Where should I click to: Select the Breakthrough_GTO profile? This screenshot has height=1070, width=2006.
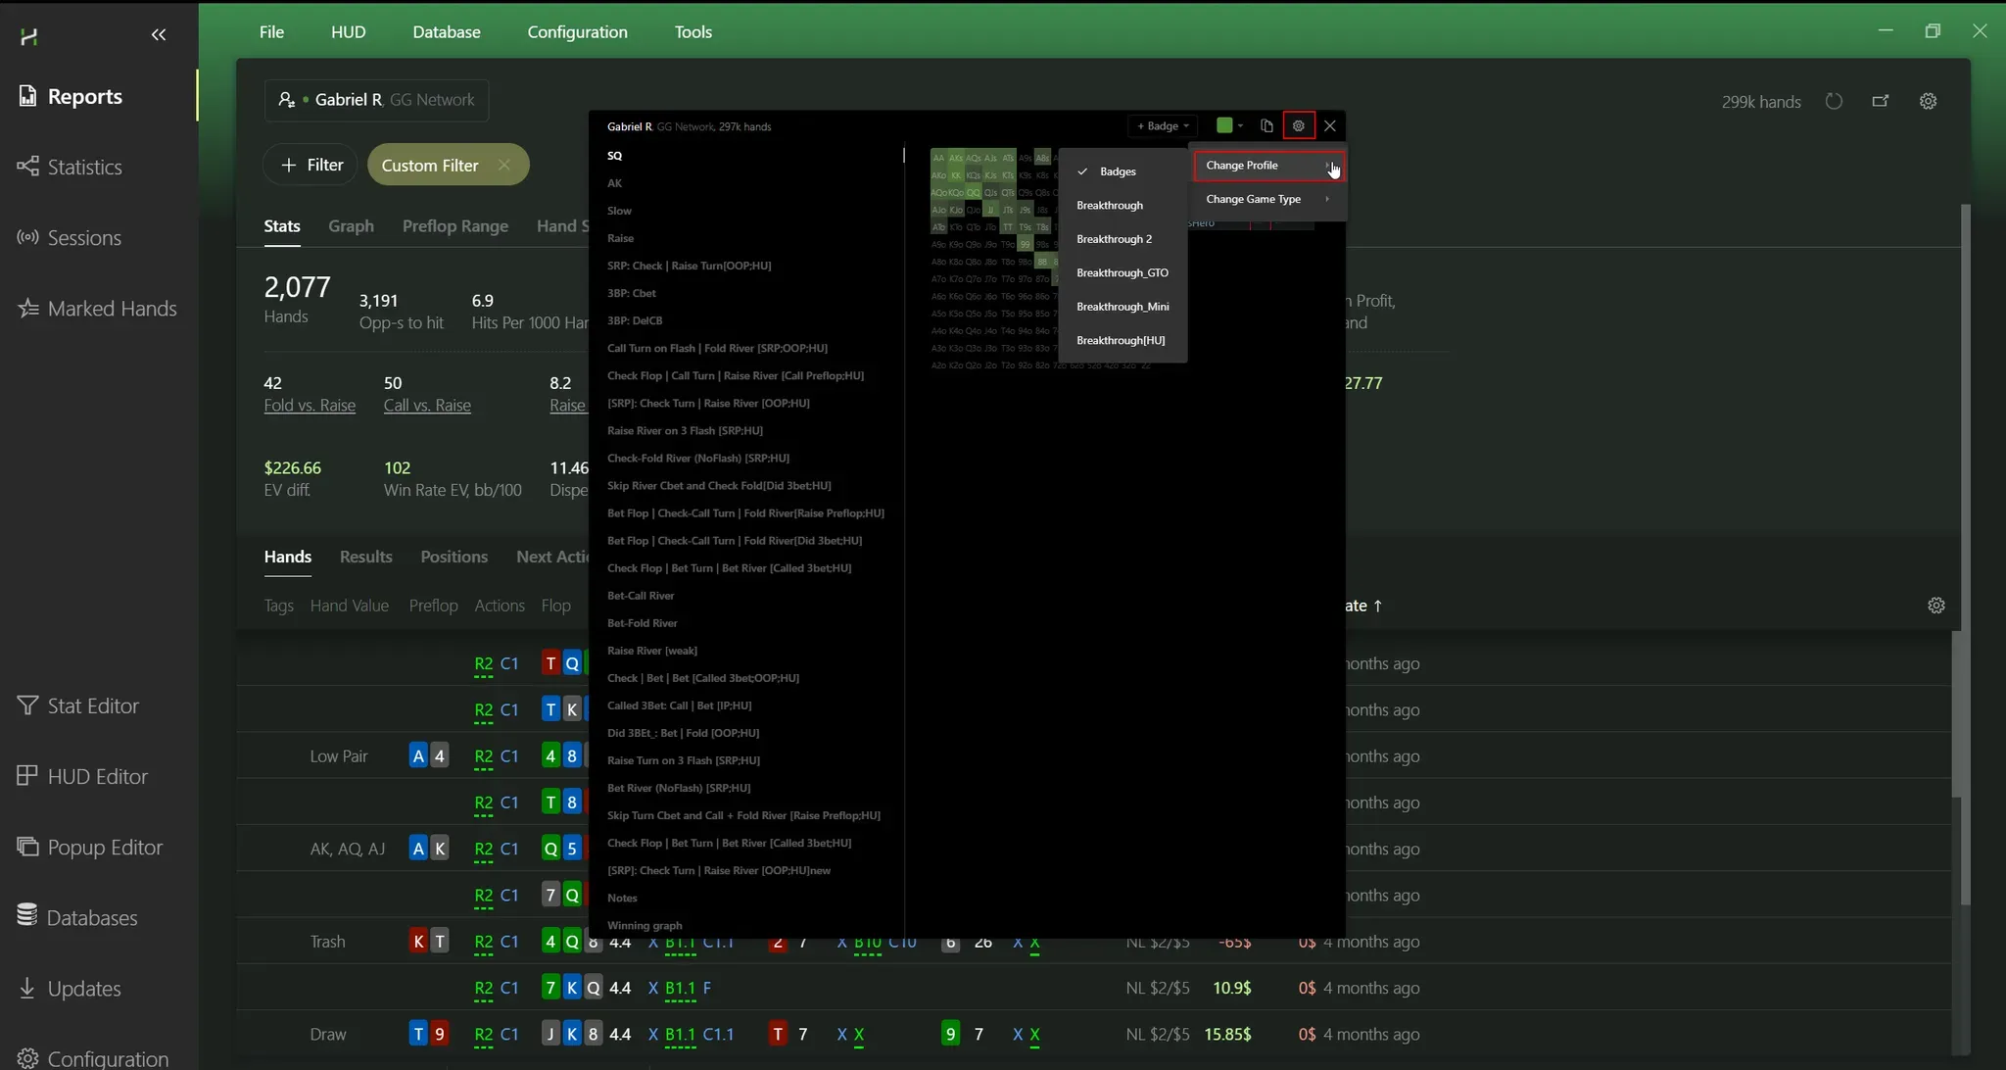(x=1122, y=272)
